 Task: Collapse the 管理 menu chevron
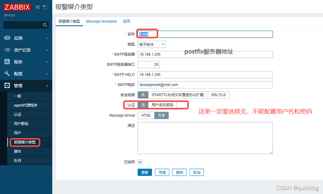[x=47, y=86]
